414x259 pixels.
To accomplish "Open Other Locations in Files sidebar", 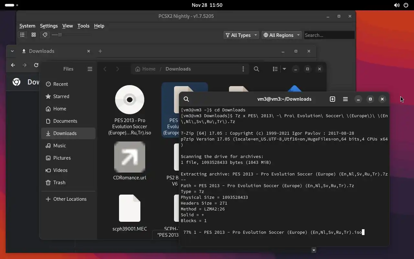I will [x=68, y=199].
